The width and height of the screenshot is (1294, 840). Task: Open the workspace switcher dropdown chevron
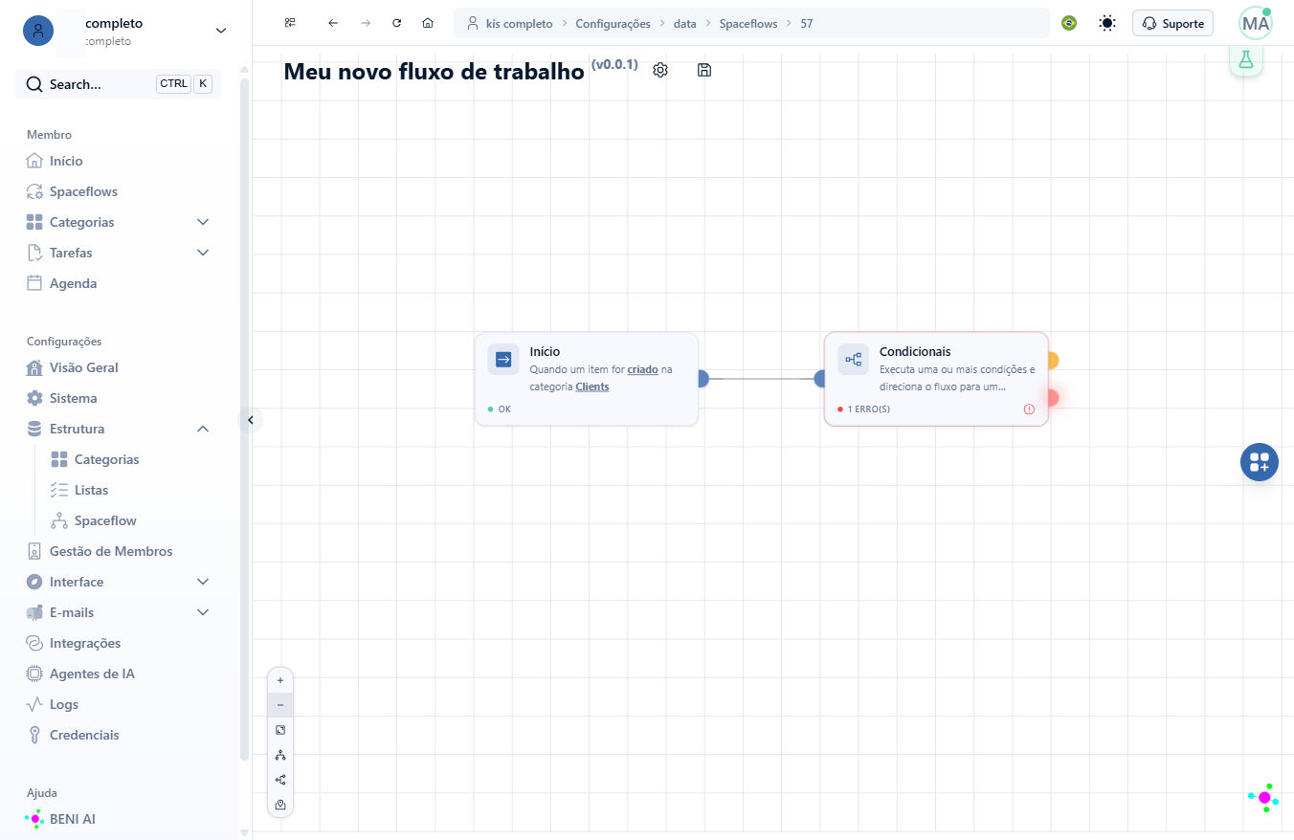[x=221, y=31]
